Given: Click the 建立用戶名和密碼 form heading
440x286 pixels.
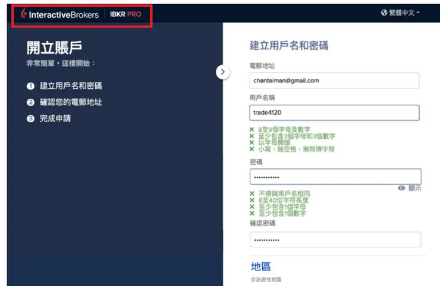Looking at the screenshot, I should point(289,45).
